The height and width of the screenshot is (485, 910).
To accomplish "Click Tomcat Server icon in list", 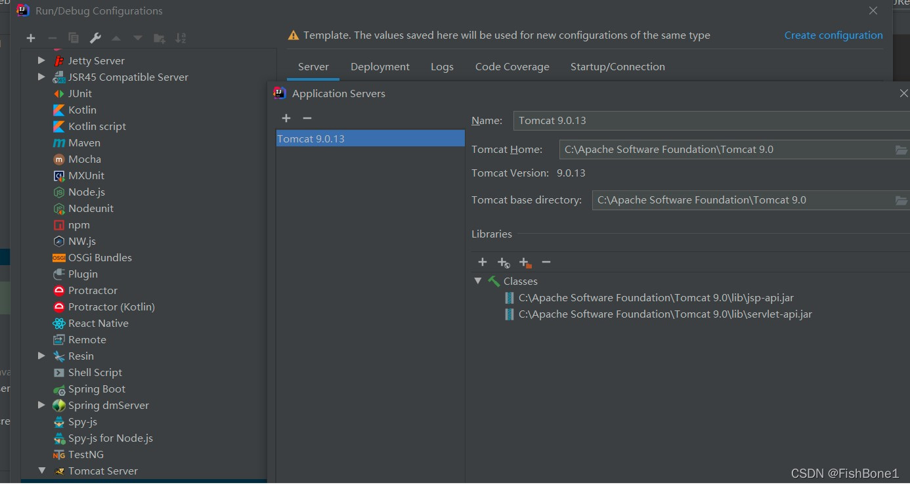I will [x=59, y=471].
